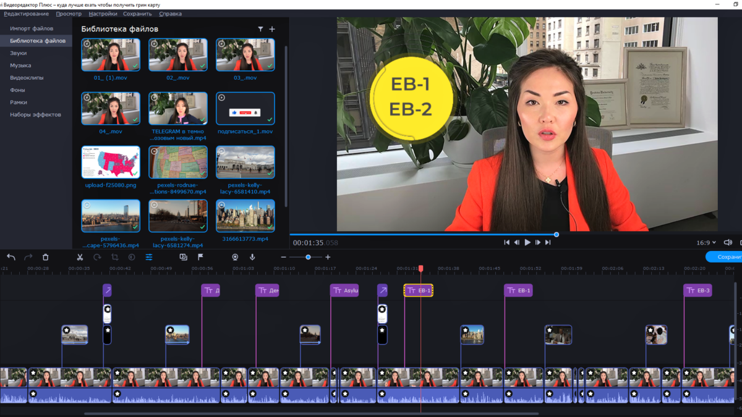Mute preview with the speaker icon

click(x=728, y=243)
